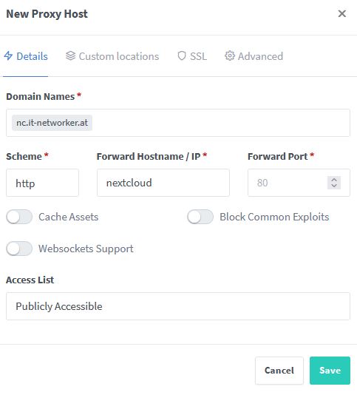Click the lightning bolt Details icon

(8, 56)
